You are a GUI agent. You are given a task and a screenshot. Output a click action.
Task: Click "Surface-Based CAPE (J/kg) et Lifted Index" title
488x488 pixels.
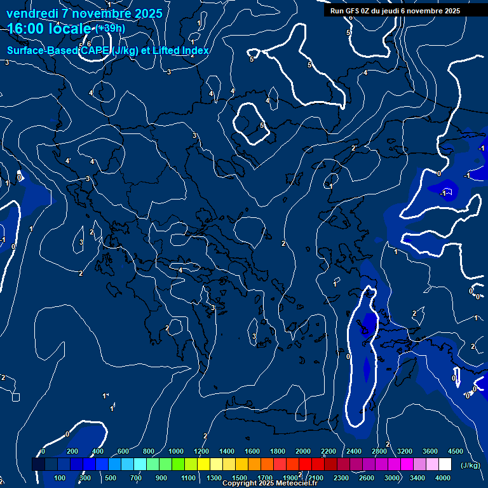(x=107, y=50)
